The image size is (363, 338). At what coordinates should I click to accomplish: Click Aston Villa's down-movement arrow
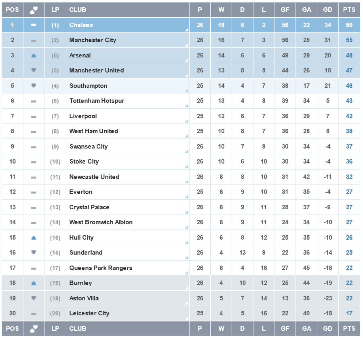[x=34, y=298]
